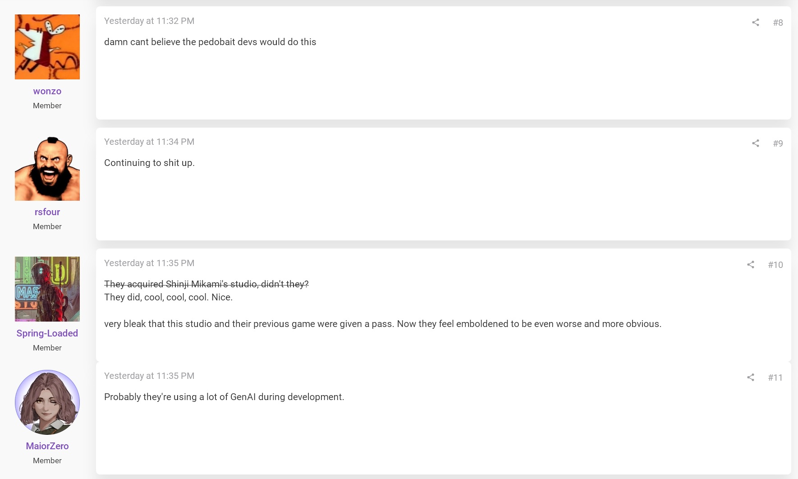Viewport: 798px width, 479px height.
Task: Open rsfour's avatar image
Action: pyautogui.click(x=47, y=168)
